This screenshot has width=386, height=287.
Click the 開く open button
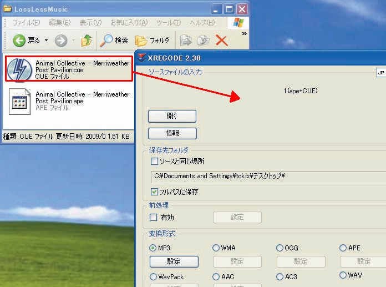click(172, 116)
